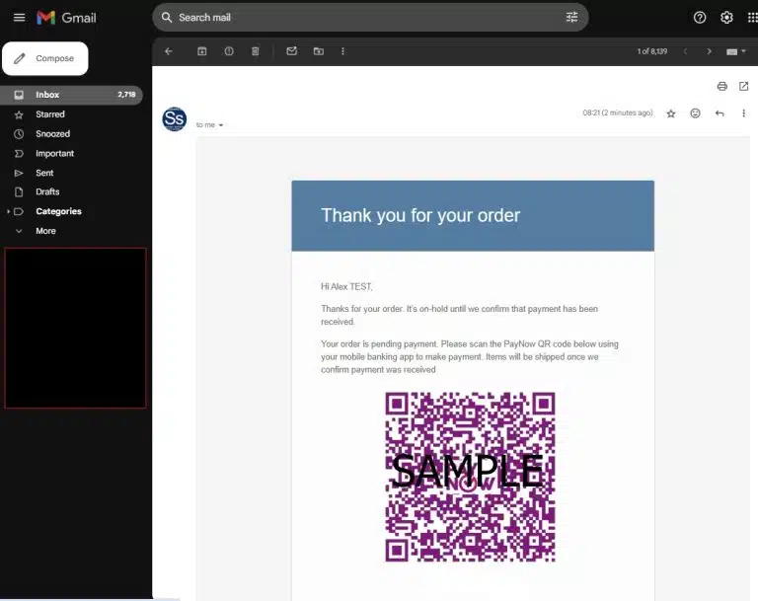Open toolbar More options dots

coord(342,51)
